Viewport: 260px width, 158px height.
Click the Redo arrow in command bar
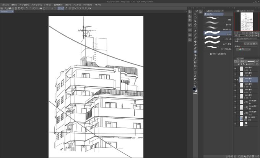pos(30,8)
